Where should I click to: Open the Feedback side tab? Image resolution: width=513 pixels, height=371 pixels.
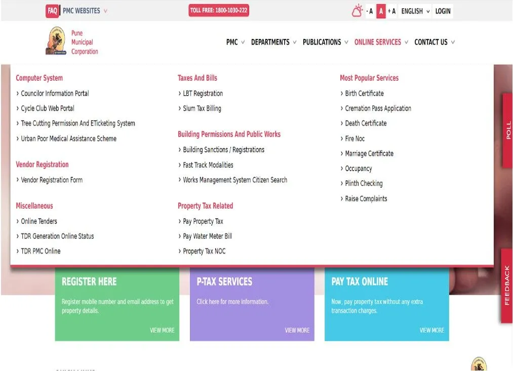click(507, 286)
